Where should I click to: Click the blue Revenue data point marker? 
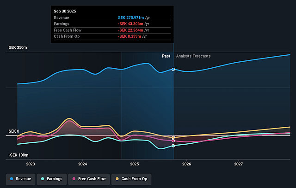[x=173, y=70]
